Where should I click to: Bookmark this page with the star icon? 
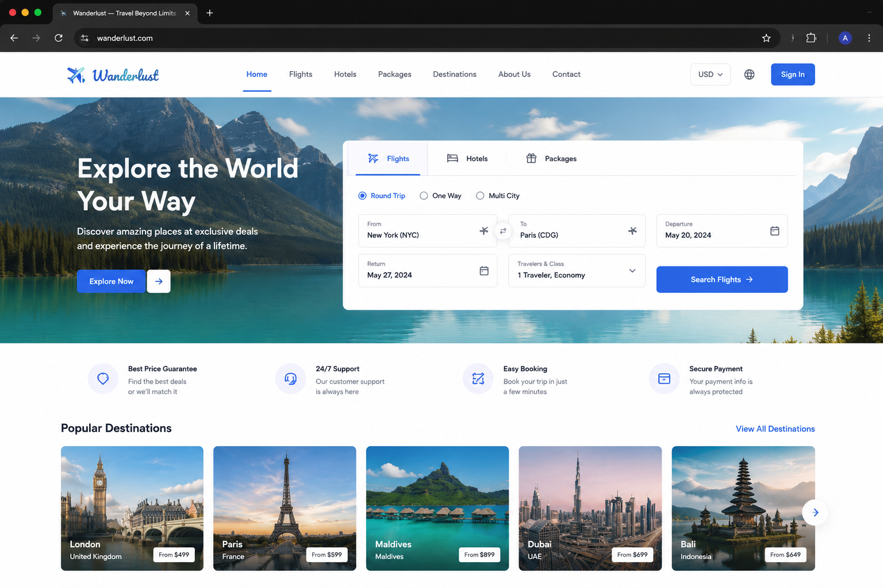[766, 38]
